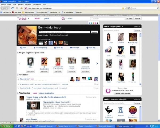The width and height of the screenshot is (160, 128).
Task: Select the pink theme color swatch
Action: (x=95, y=23)
